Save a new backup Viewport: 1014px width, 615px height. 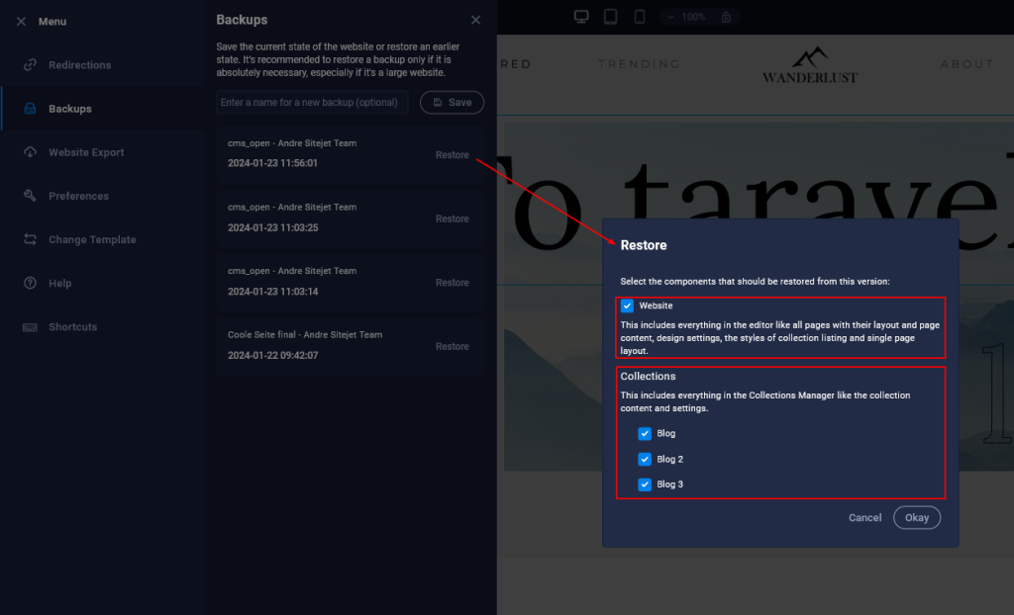click(x=452, y=102)
